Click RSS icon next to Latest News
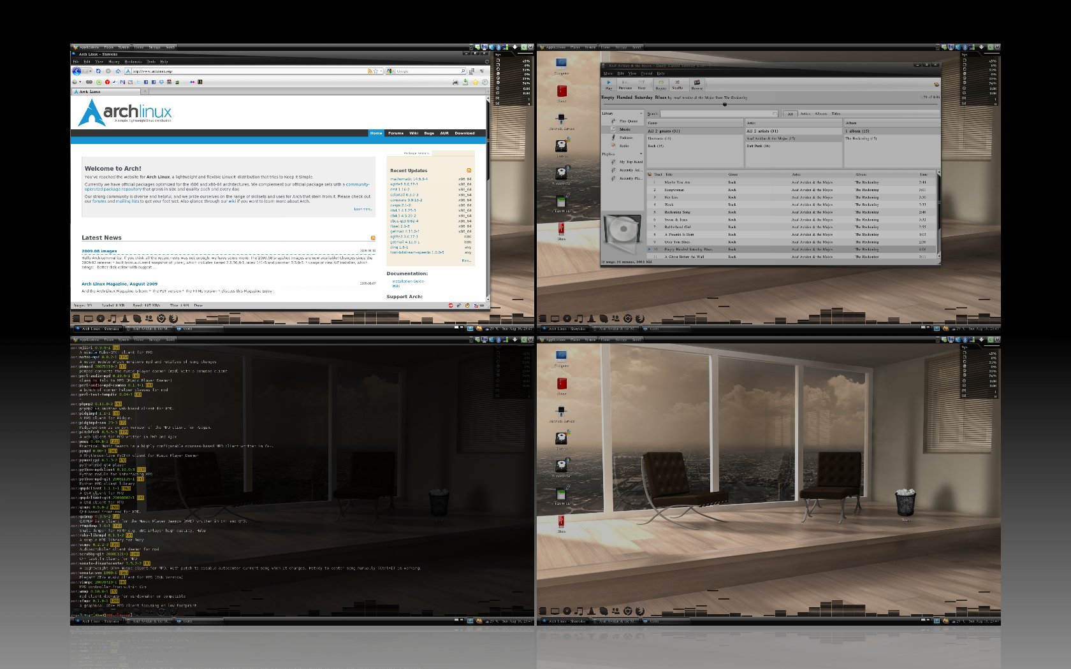The width and height of the screenshot is (1071, 669). click(373, 238)
